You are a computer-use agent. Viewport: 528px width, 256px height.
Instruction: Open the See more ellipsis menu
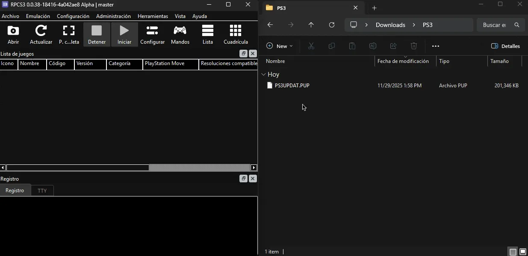click(436, 46)
